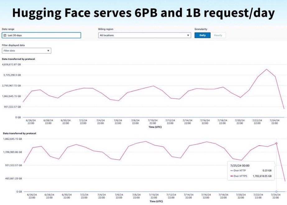
Task: Click the highlighted 7/25/24 data point marker
Action: point(276,143)
